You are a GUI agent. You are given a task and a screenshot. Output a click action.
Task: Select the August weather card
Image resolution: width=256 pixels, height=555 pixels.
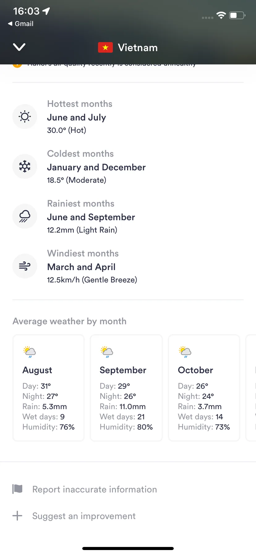(49, 388)
